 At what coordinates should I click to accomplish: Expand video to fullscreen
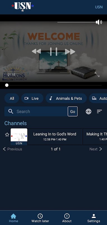pyautogui.click(x=97, y=74)
